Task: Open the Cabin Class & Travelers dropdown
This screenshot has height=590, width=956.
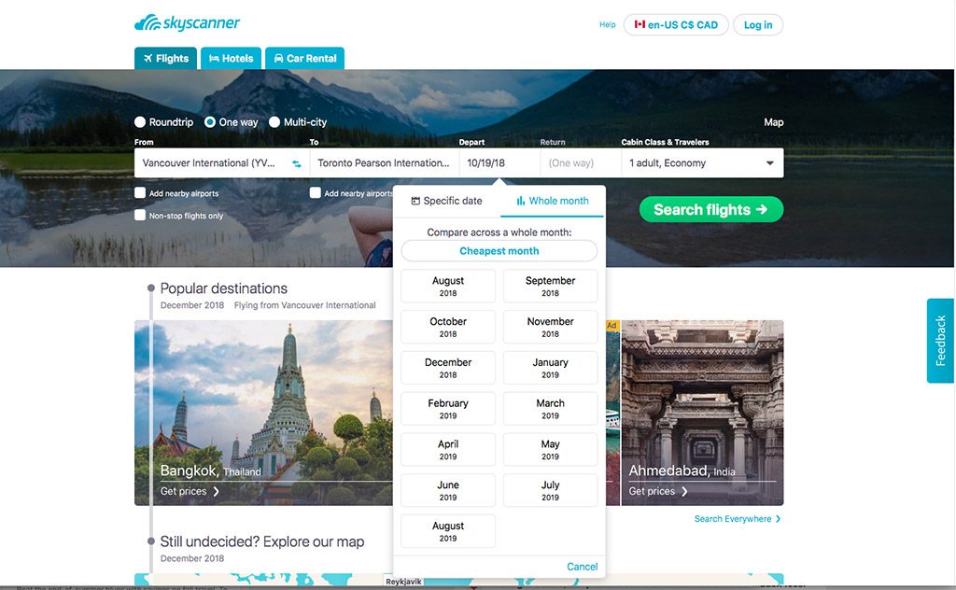Action: [701, 162]
